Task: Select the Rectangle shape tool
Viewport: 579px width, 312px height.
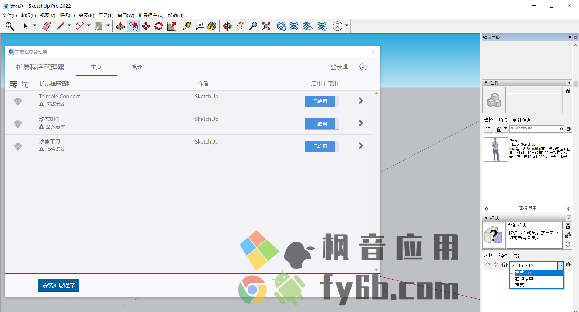Action: [x=99, y=26]
